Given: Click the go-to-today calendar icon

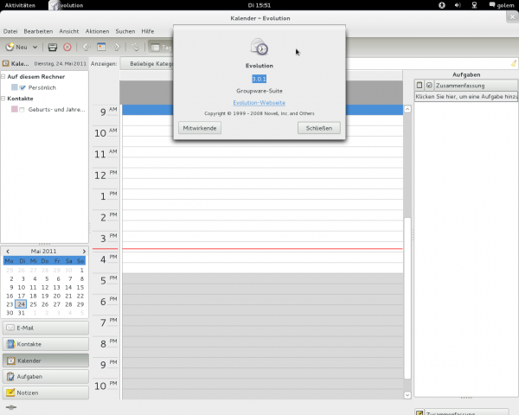Looking at the screenshot, I should (x=101, y=47).
